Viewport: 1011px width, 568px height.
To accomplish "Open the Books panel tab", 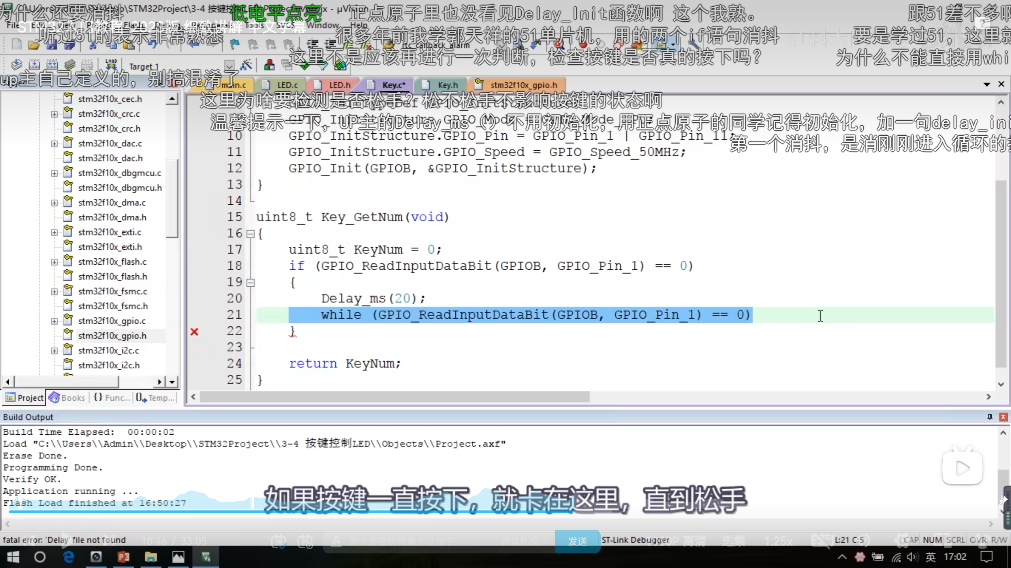I will [68, 398].
